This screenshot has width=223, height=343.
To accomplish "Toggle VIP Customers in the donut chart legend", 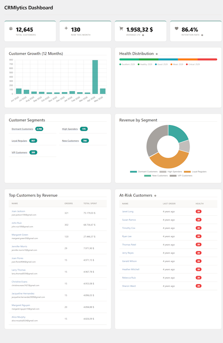I will click(181, 176).
